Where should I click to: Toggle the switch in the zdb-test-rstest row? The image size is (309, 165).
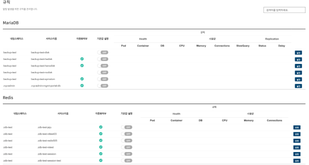(x=127, y=147)
